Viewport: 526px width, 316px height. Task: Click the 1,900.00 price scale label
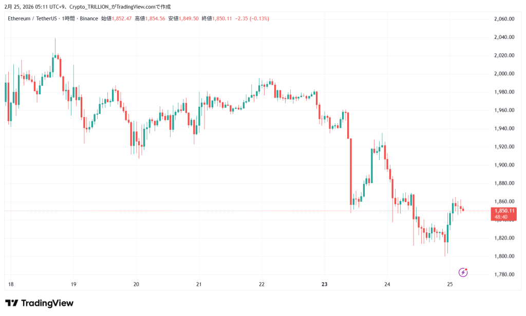click(x=504, y=165)
